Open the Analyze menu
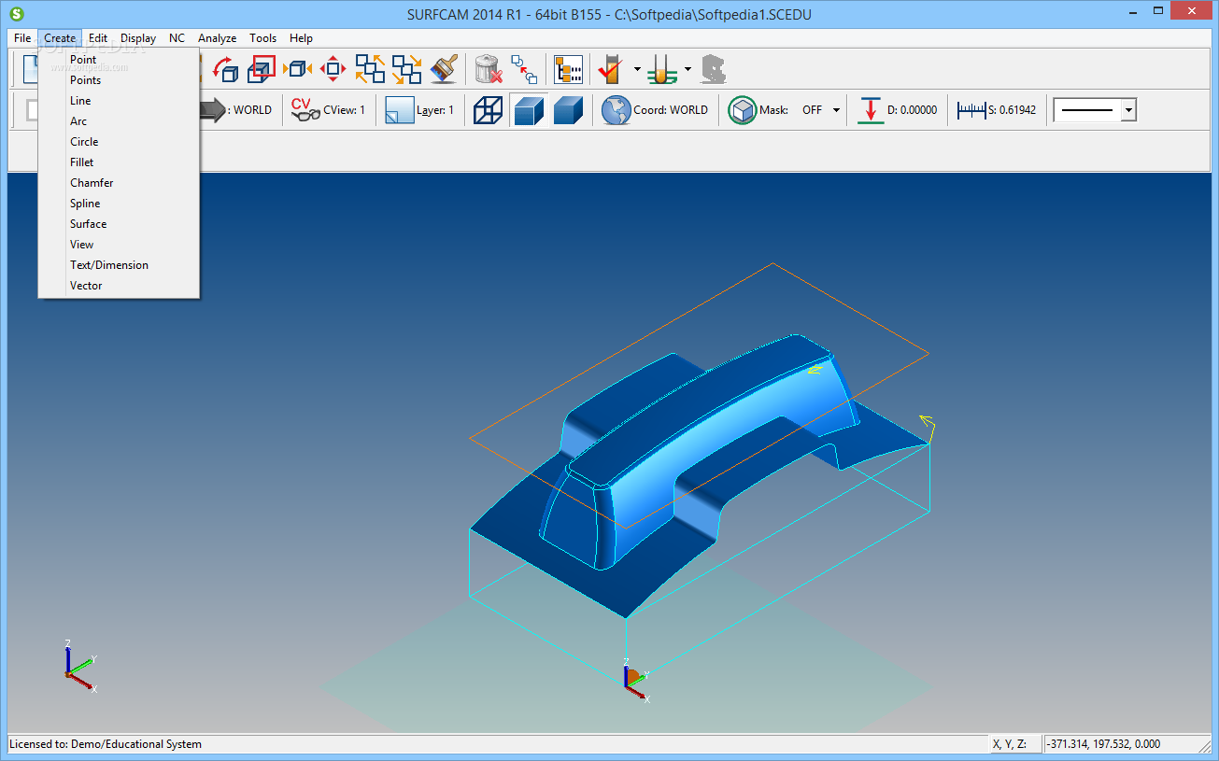 coord(217,38)
